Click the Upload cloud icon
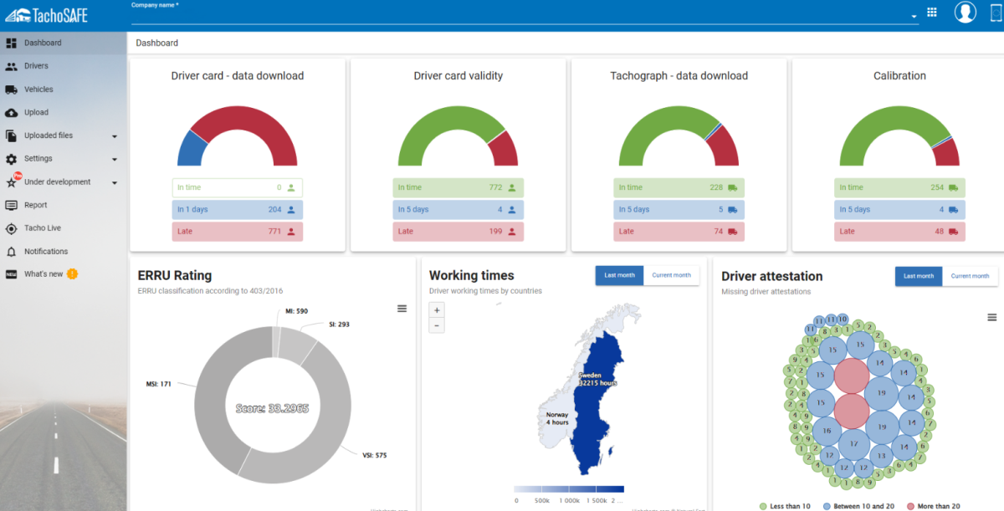This screenshot has width=1004, height=511. [x=11, y=112]
